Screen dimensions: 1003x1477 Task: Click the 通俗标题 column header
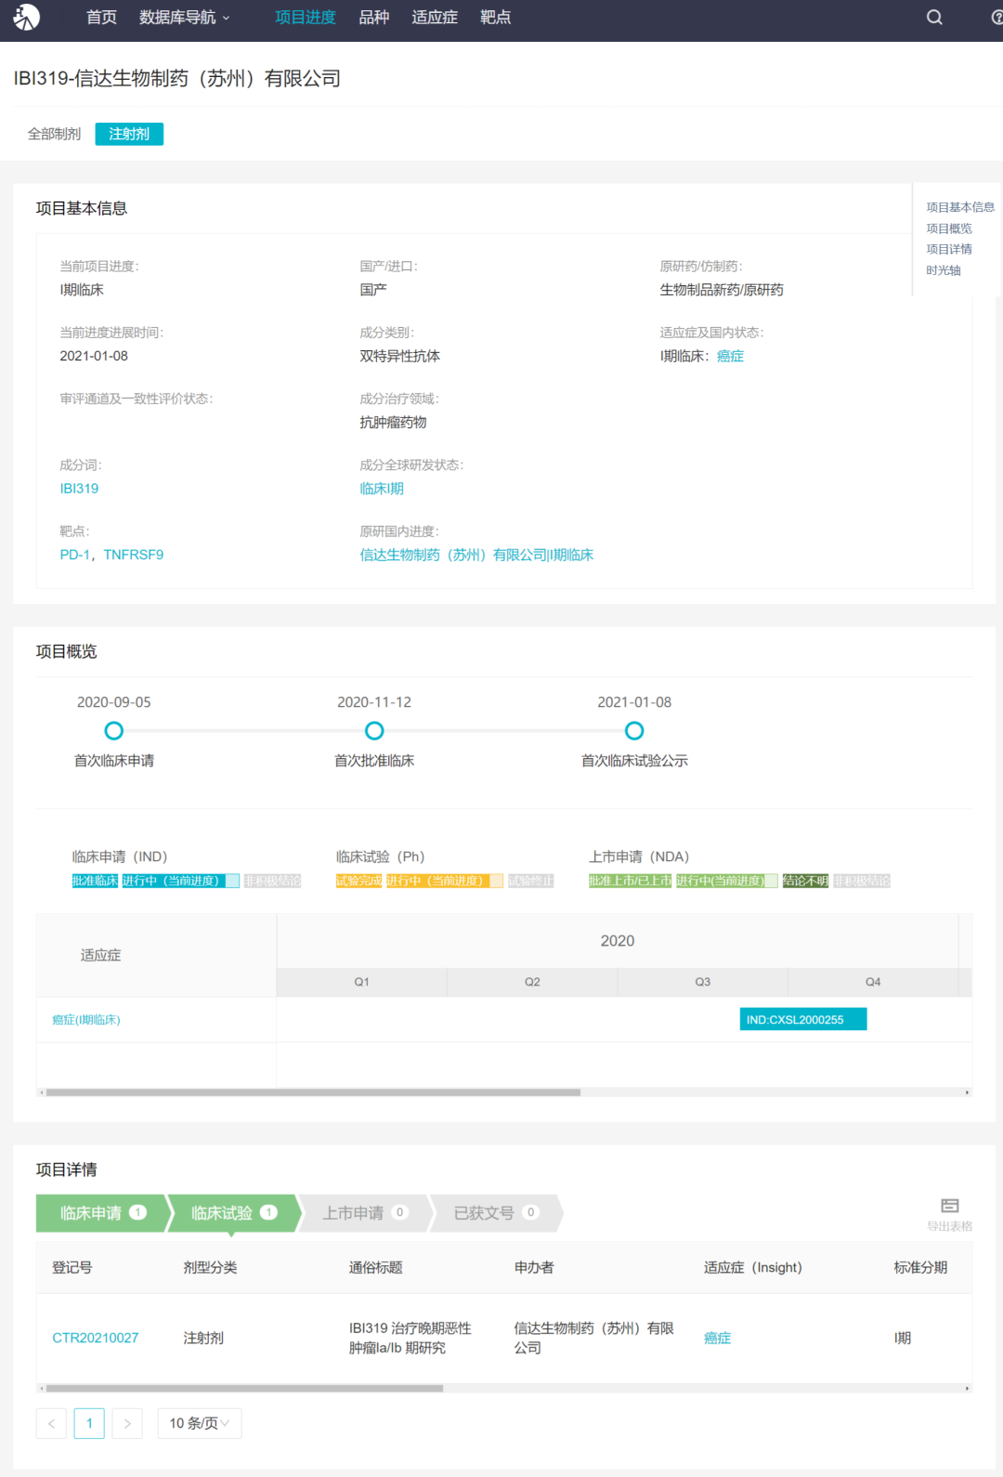click(376, 1267)
